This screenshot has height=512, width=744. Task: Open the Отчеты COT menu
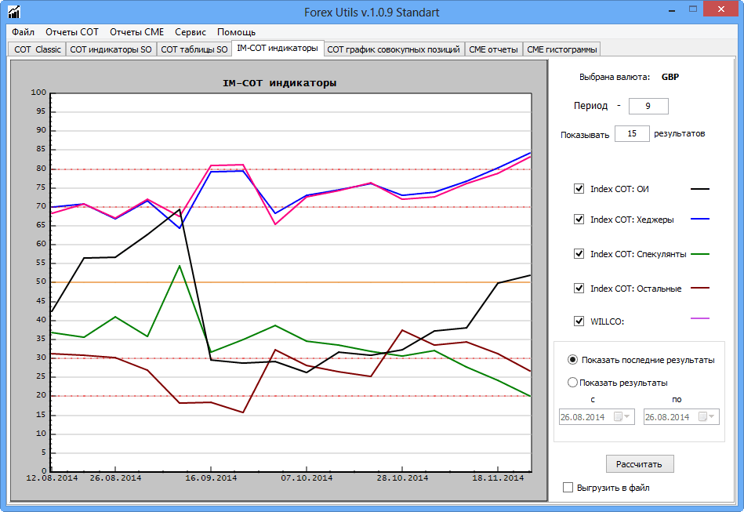pyautogui.click(x=72, y=32)
